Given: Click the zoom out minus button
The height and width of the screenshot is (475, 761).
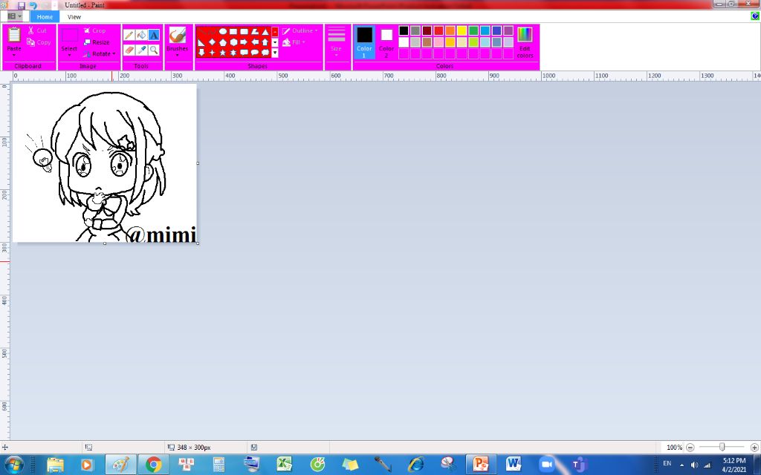Looking at the screenshot, I should coord(690,448).
